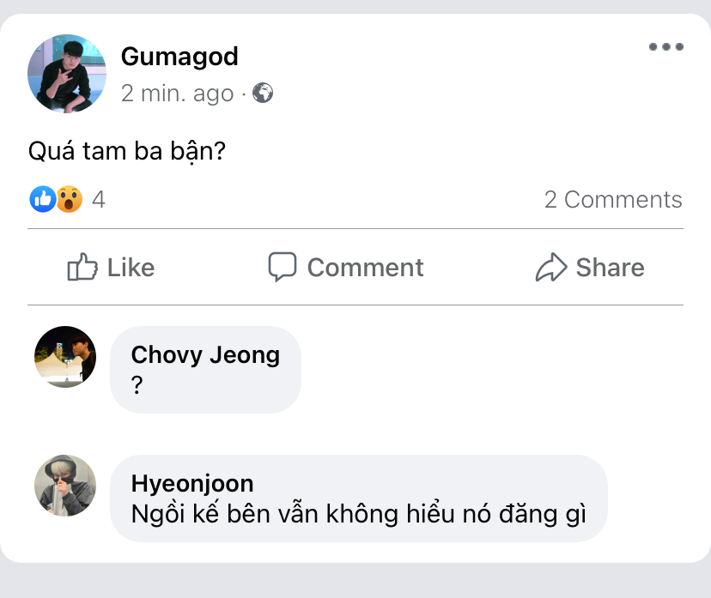Open Chovy Jeong's avatar

(x=65, y=357)
